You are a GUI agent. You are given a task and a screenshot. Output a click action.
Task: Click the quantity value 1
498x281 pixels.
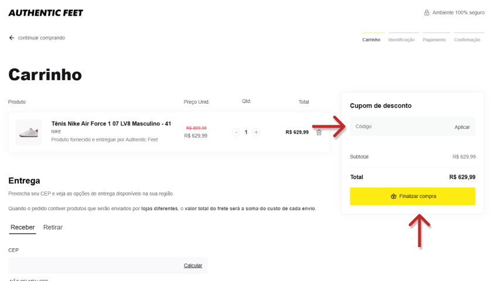[x=246, y=132]
